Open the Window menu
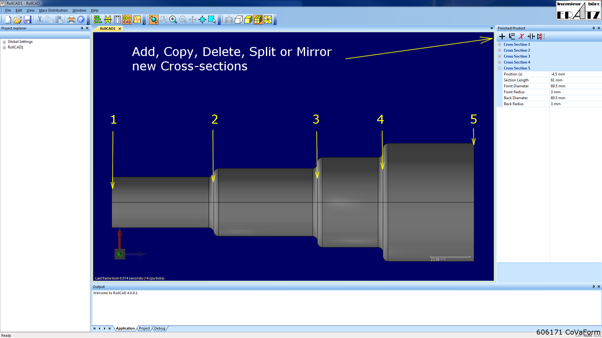The height and width of the screenshot is (338, 602). (79, 10)
